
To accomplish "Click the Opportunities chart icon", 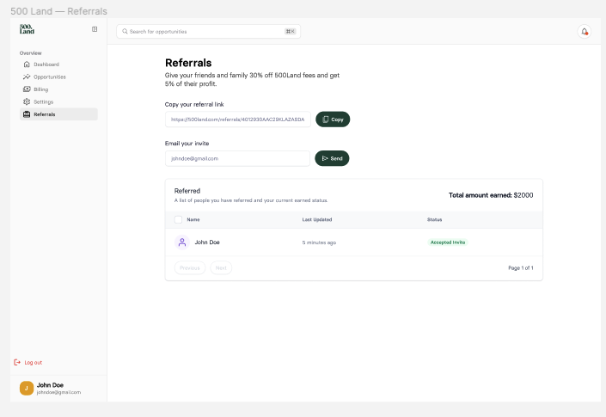I will click(27, 77).
